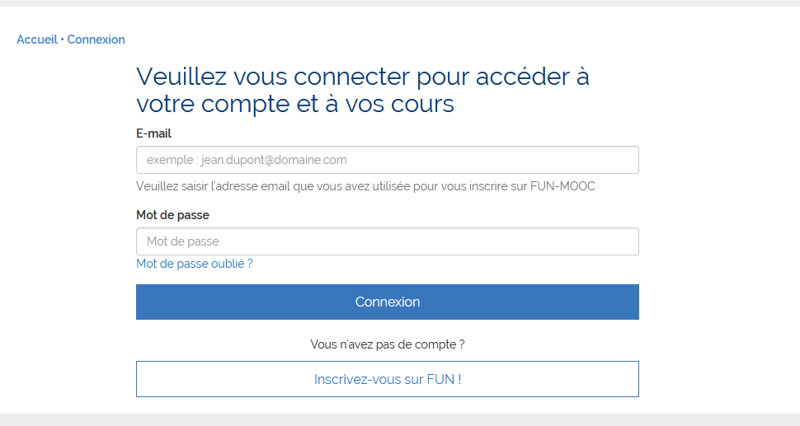The width and height of the screenshot is (800, 426).
Task: Select the password box below the Mot de passe label
Action: [x=387, y=241]
